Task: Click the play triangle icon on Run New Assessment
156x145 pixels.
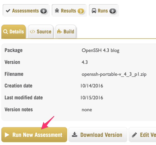Action: point(7,135)
